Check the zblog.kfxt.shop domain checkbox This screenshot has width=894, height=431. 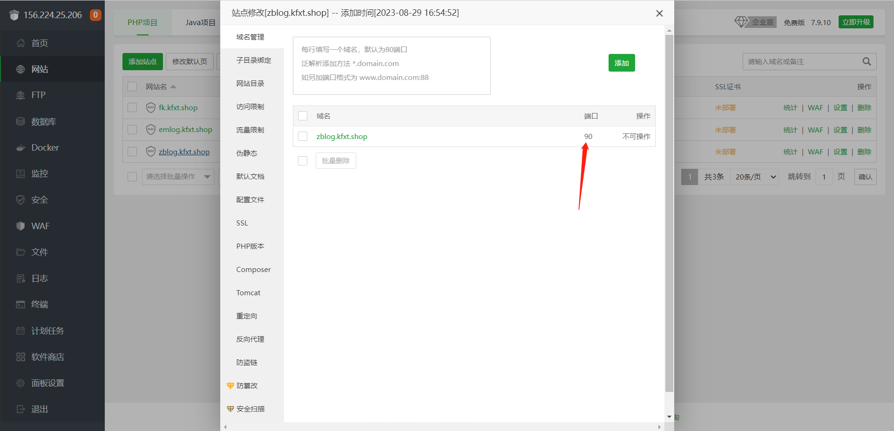[x=303, y=136]
